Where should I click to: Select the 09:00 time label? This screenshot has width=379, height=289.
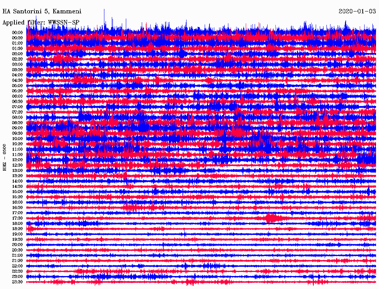[17, 128]
